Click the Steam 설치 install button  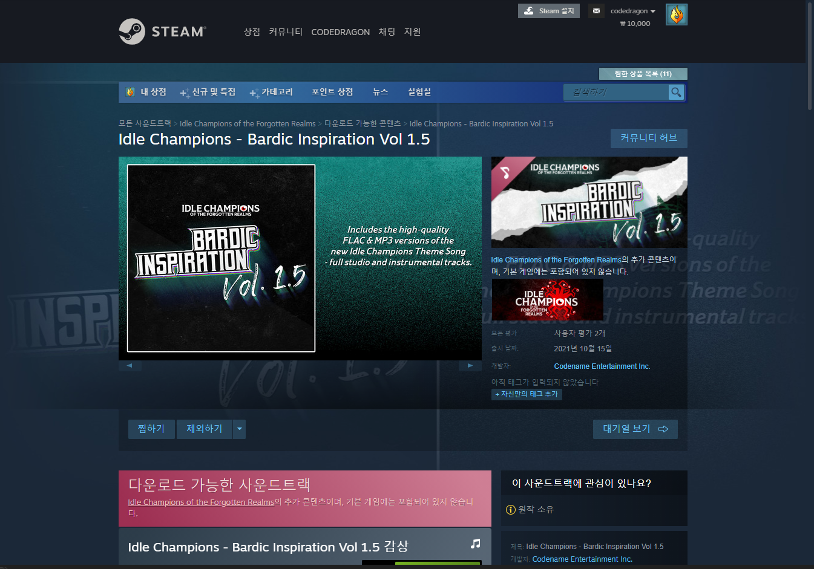pos(549,11)
